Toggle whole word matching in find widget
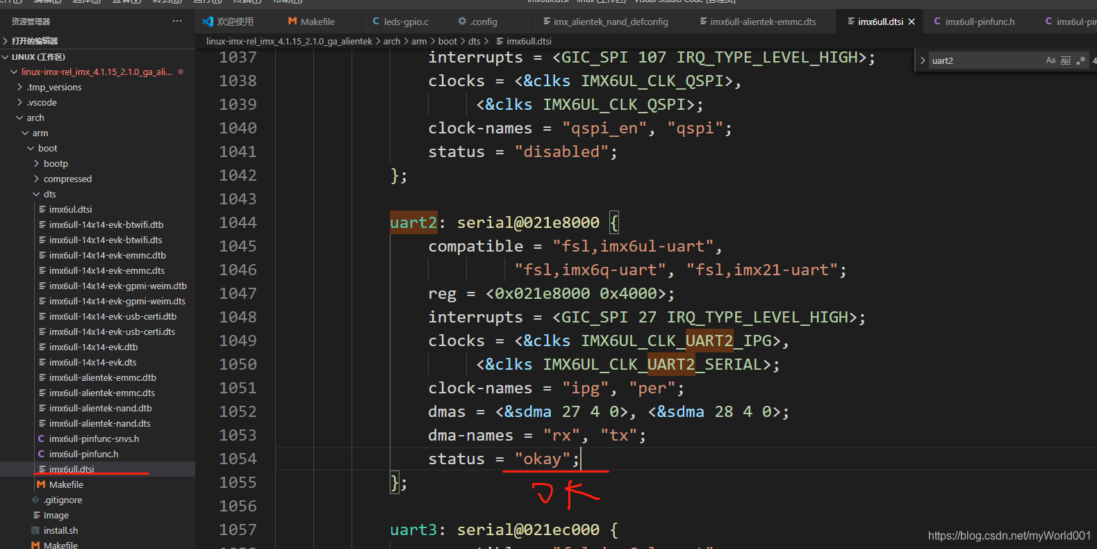The width and height of the screenshot is (1097, 549). (x=1066, y=60)
